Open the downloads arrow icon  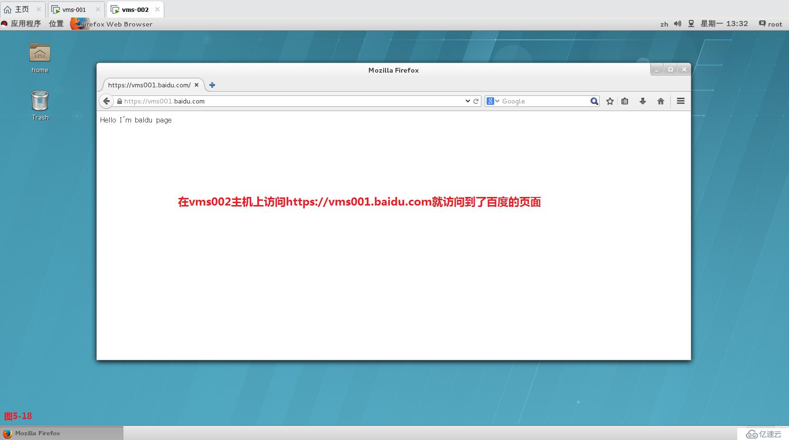coord(643,101)
